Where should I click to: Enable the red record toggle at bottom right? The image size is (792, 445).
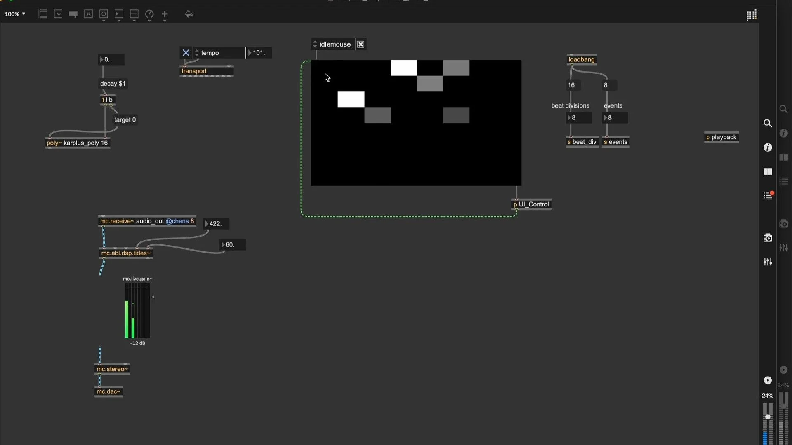768,380
